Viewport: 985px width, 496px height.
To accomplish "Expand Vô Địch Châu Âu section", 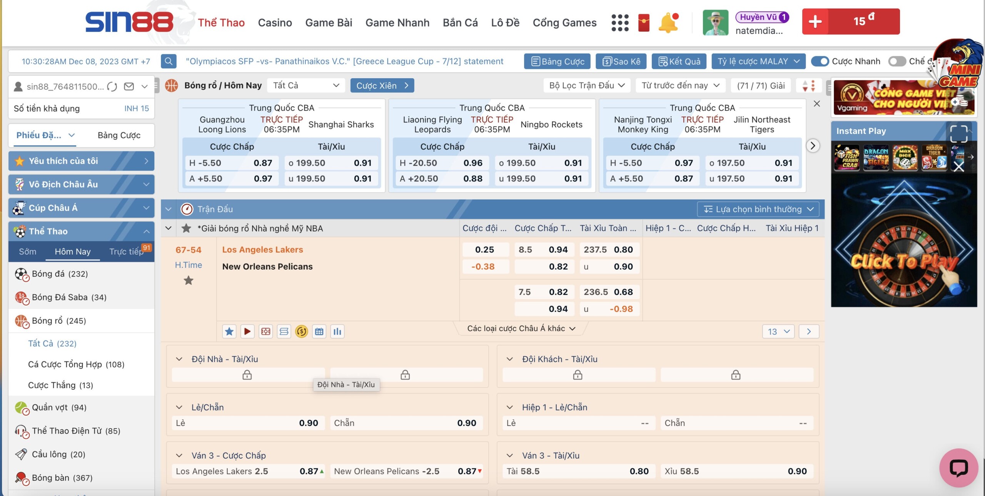I will [x=146, y=184].
